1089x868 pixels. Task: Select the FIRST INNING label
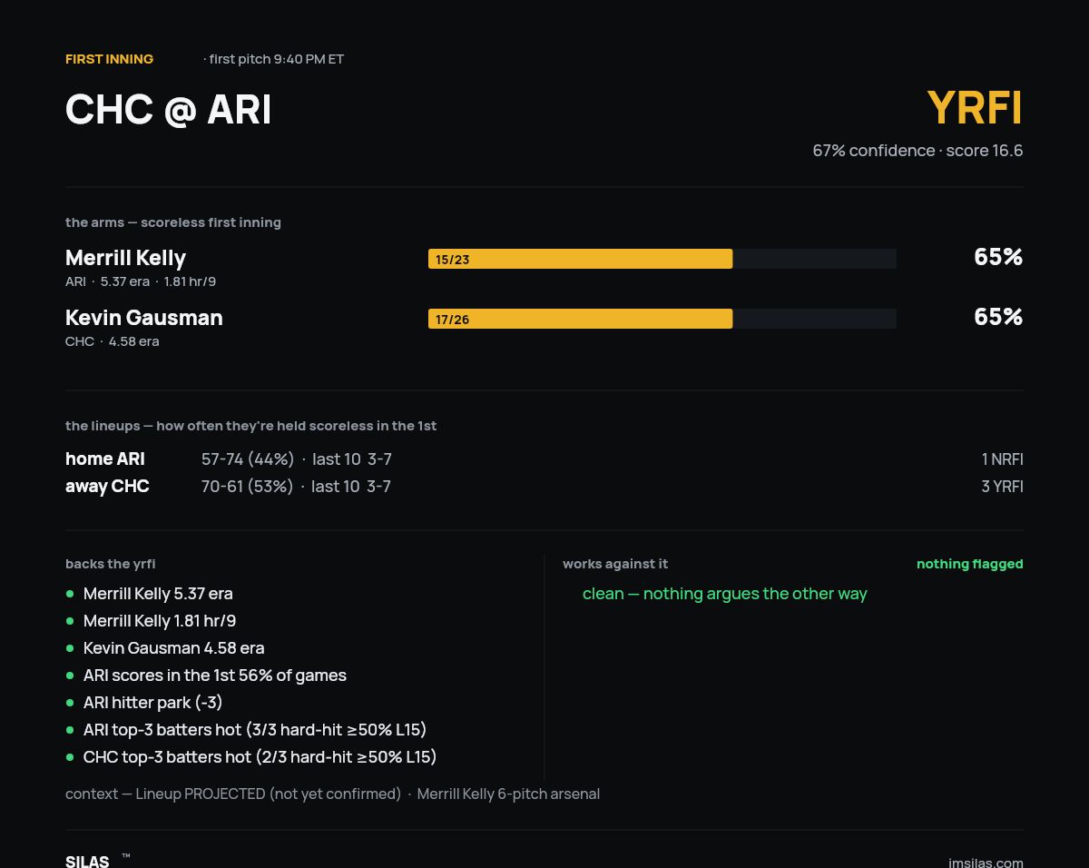109,59
